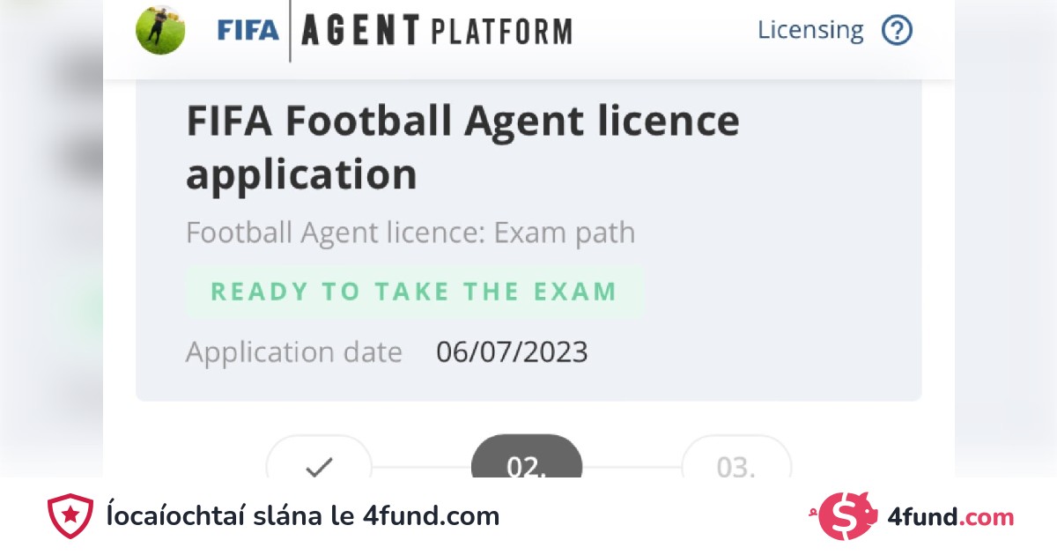Click the vertical divider beside FIFA logo
1057x555 pixels.
point(290,31)
